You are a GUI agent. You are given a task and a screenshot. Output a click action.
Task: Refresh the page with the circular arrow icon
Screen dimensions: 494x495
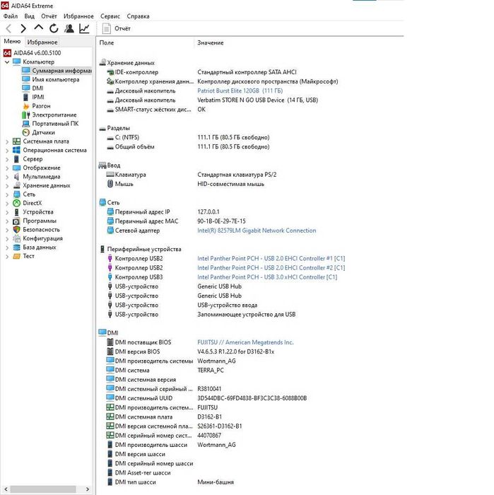[x=54, y=28]
